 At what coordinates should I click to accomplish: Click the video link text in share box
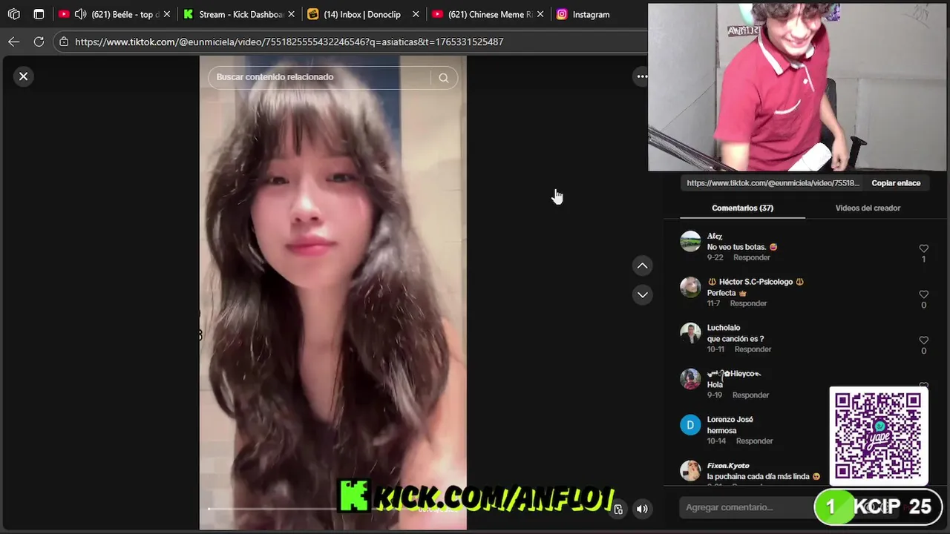[x=773, y=183]
